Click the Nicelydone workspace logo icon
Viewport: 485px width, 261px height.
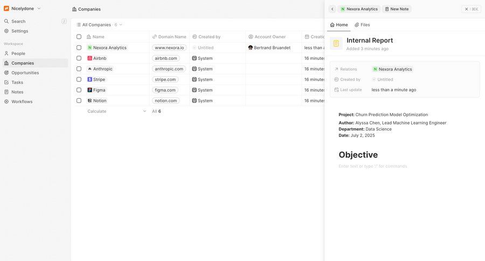click(x=6, y=9)
